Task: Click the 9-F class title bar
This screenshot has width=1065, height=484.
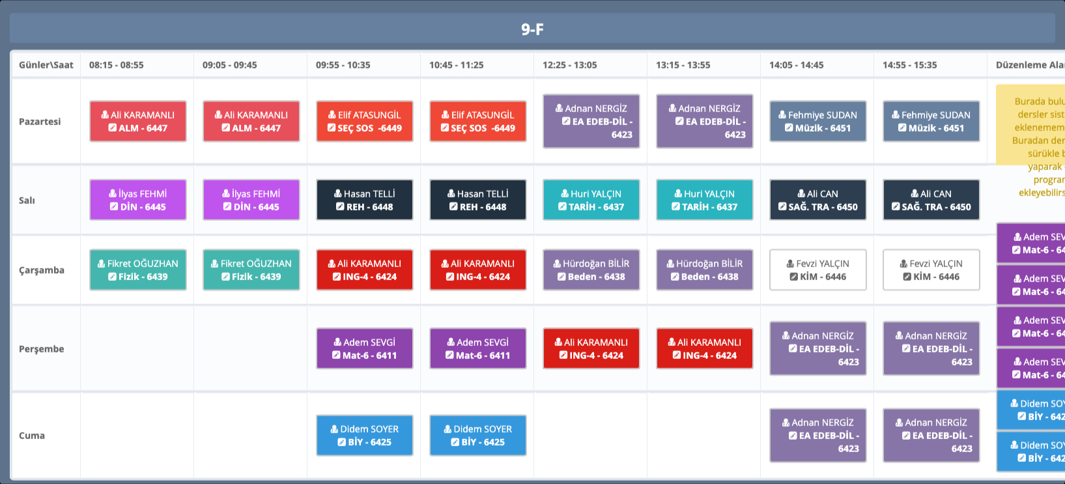Action: 532,29
